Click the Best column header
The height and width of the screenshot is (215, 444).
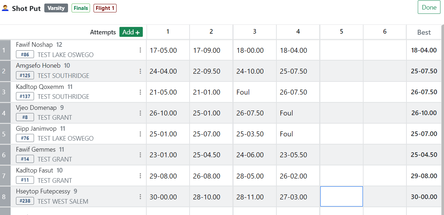[x=424, y=32]
